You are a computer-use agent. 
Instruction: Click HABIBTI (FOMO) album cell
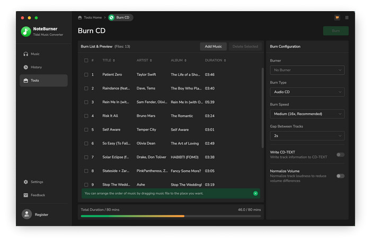tap(184, 157)
